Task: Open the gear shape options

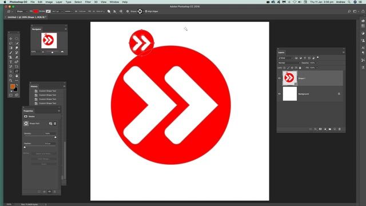Action: 128,11
